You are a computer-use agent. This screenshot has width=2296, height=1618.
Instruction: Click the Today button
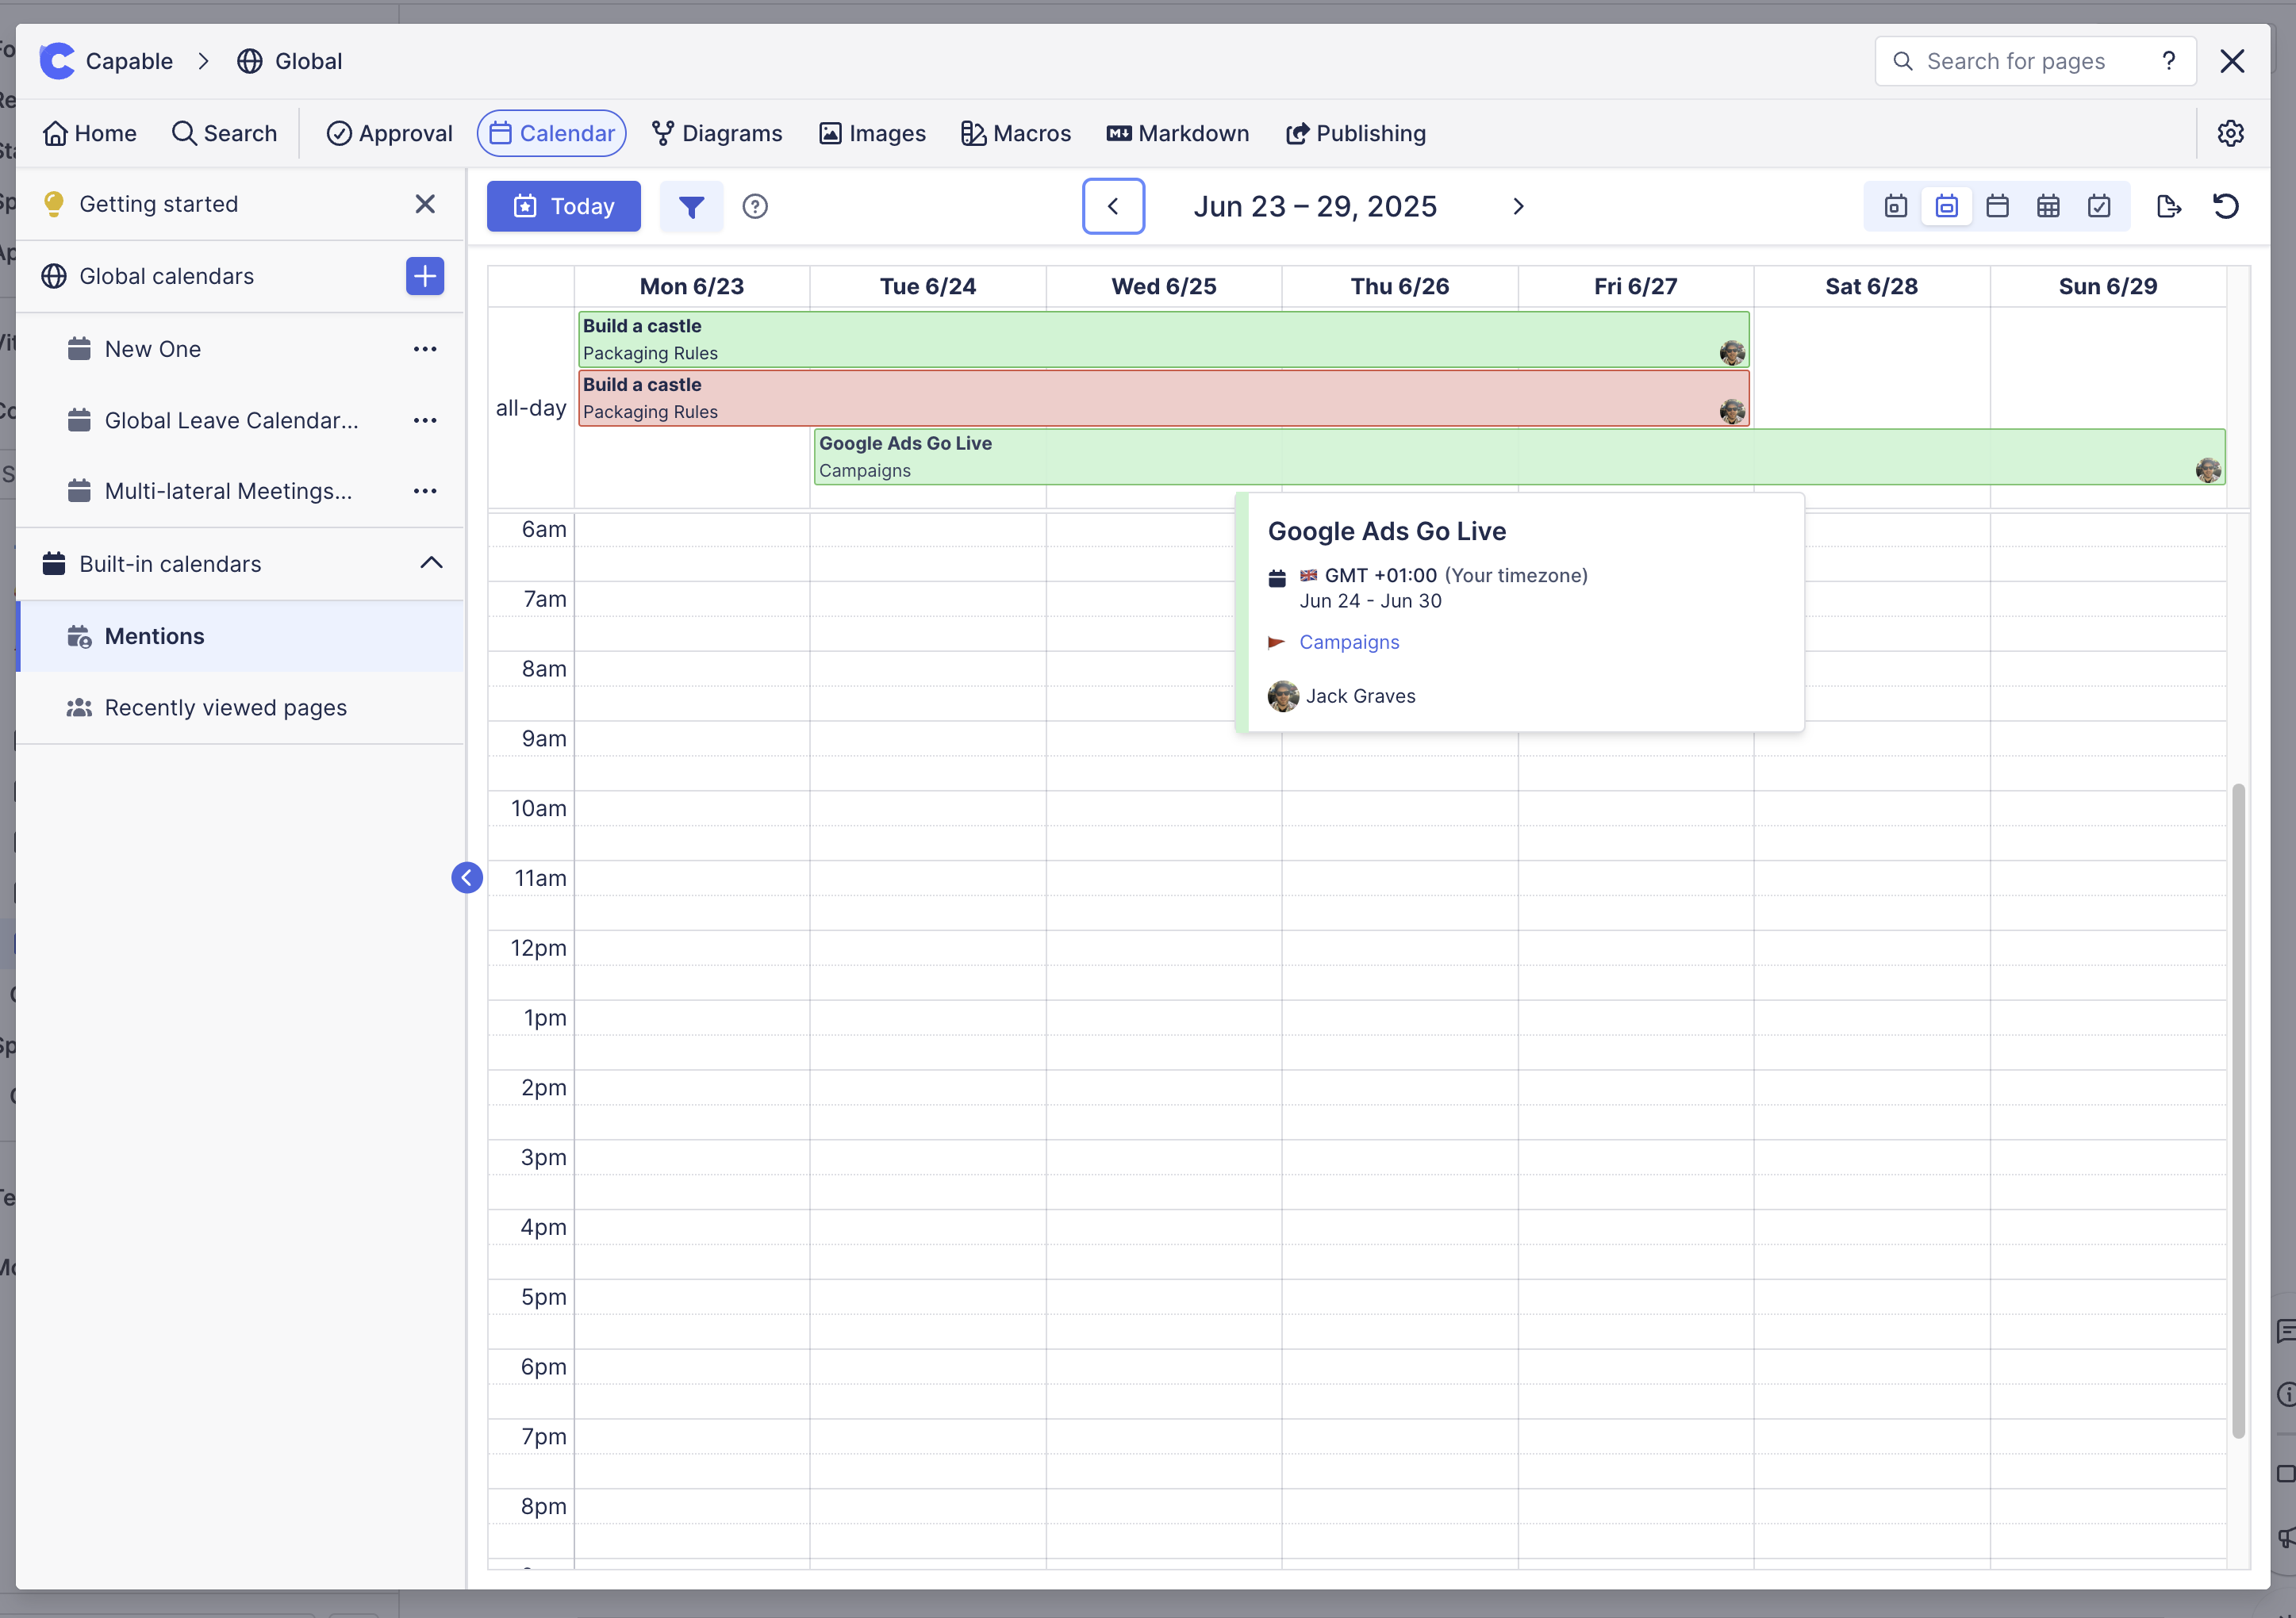(x=564, y=207)
